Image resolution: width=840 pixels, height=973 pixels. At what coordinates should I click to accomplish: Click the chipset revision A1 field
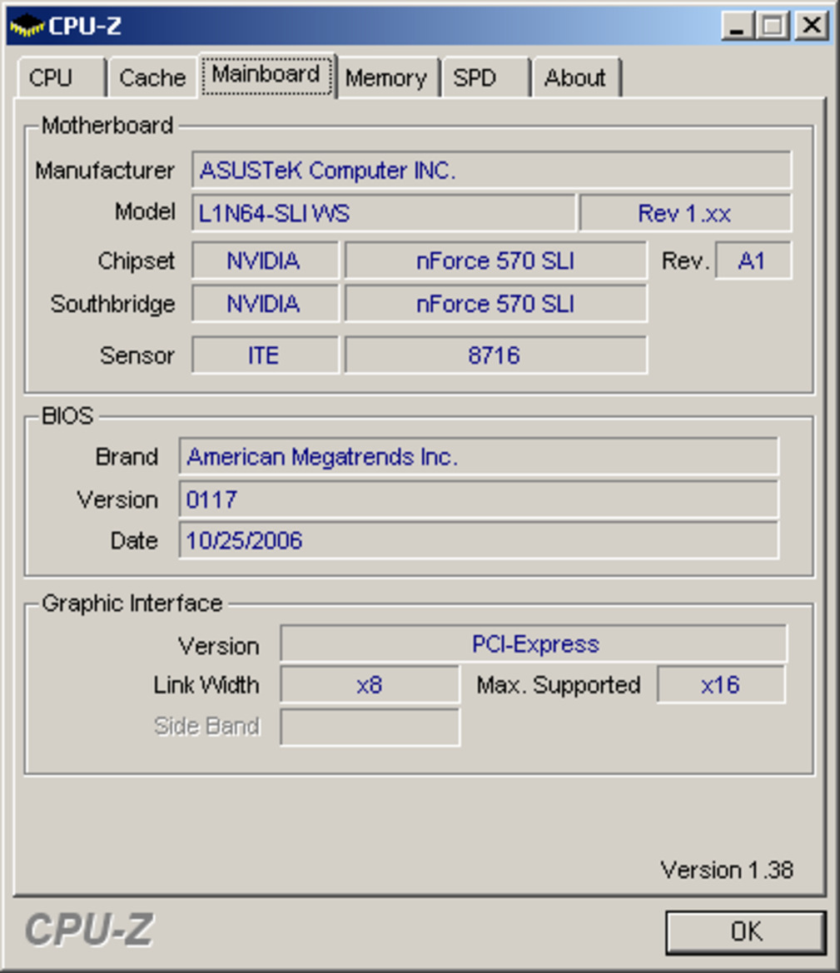pyautogui.click(x=754, y=261)
